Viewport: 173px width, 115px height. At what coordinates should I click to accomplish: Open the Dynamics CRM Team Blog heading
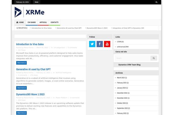(129, 65)
